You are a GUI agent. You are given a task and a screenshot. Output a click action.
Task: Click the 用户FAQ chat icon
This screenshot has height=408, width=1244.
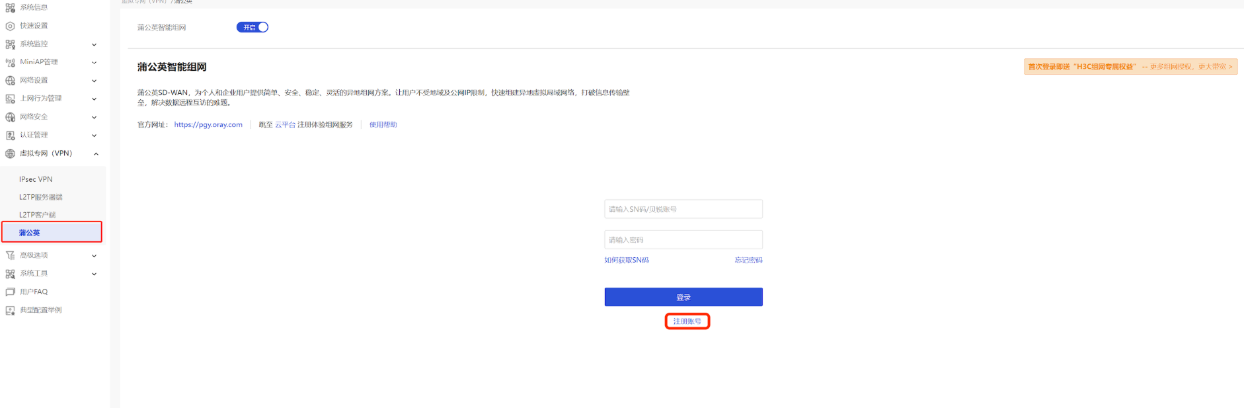click(x=10, y=292)
